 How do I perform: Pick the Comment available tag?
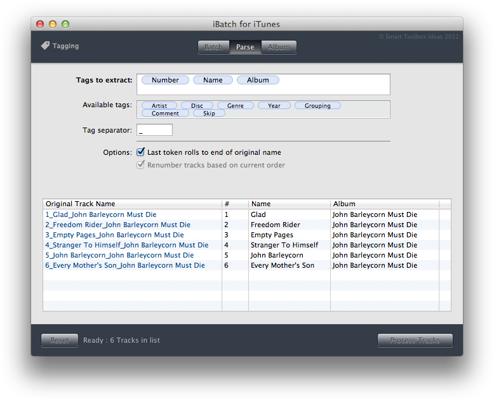(165, 113)
